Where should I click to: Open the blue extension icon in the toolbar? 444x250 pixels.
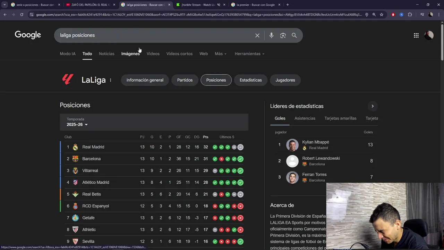401,15
